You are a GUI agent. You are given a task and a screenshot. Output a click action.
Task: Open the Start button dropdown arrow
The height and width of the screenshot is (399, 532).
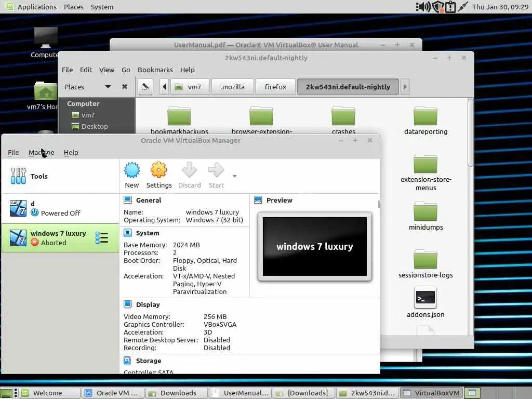[x=234, y=176]
